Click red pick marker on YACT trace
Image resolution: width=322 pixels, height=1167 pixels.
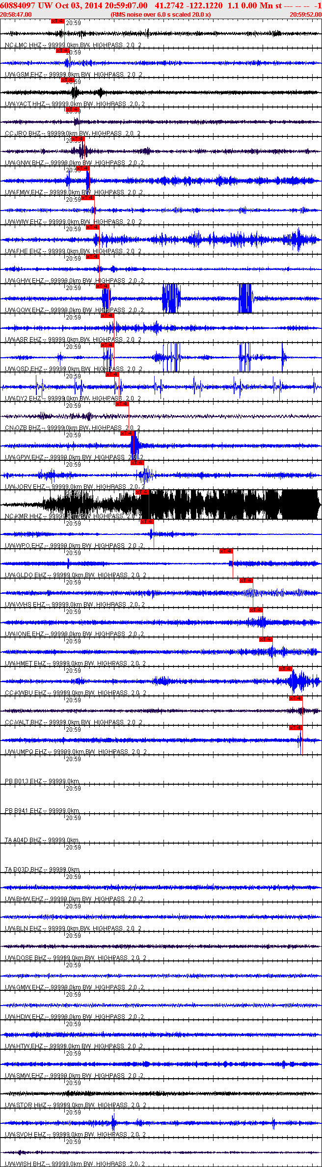click(67, 80)
